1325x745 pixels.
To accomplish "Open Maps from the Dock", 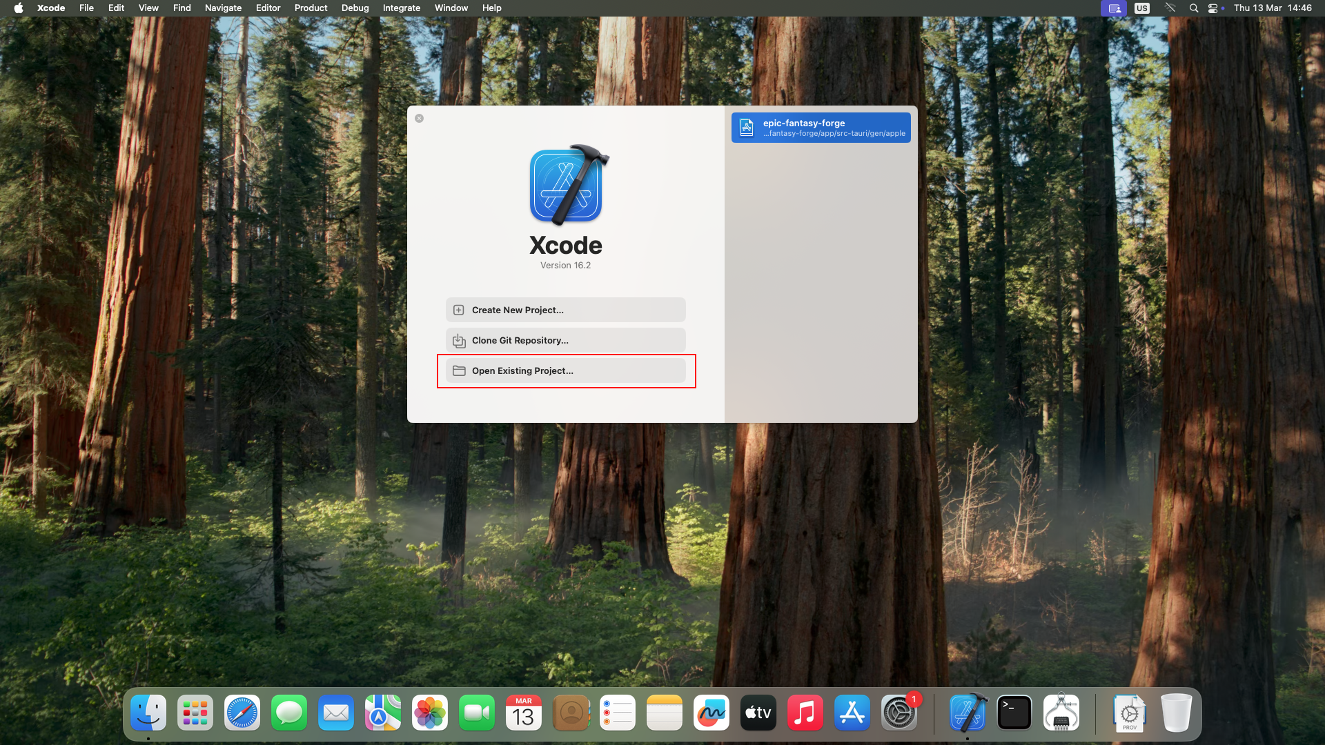I will click(x=383, y=713).
